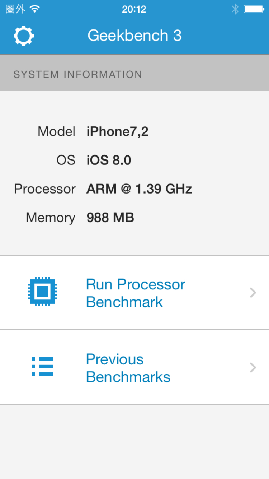Open Previous Benchmarks list

pos(128,368)
